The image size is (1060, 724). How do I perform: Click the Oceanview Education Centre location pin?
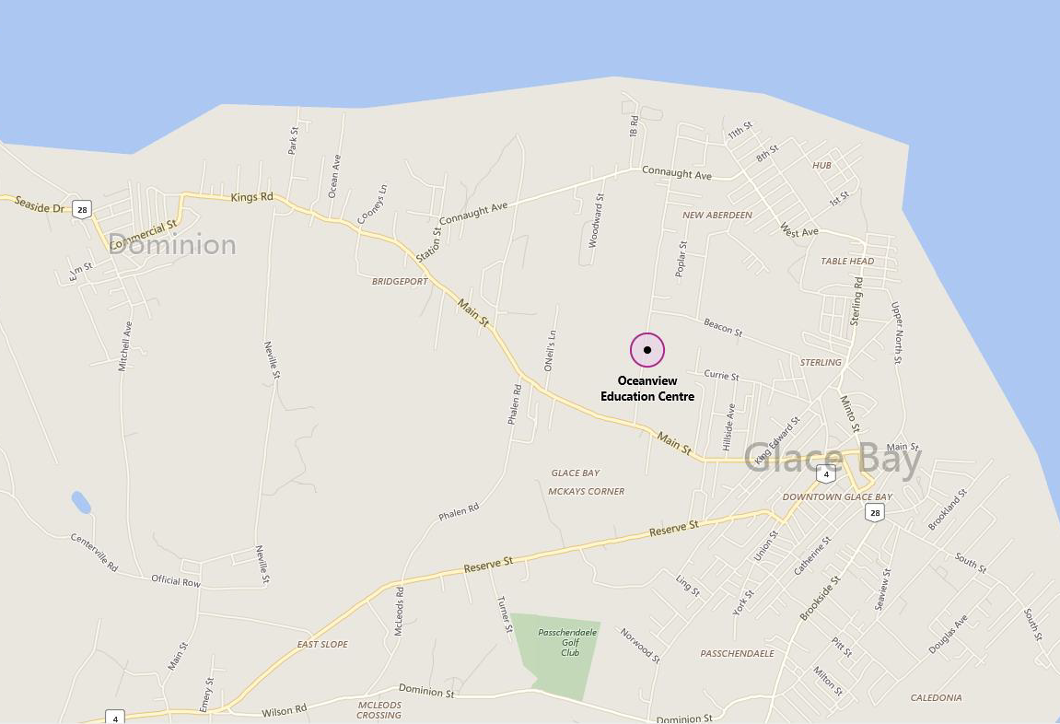[x=646, y=350]
